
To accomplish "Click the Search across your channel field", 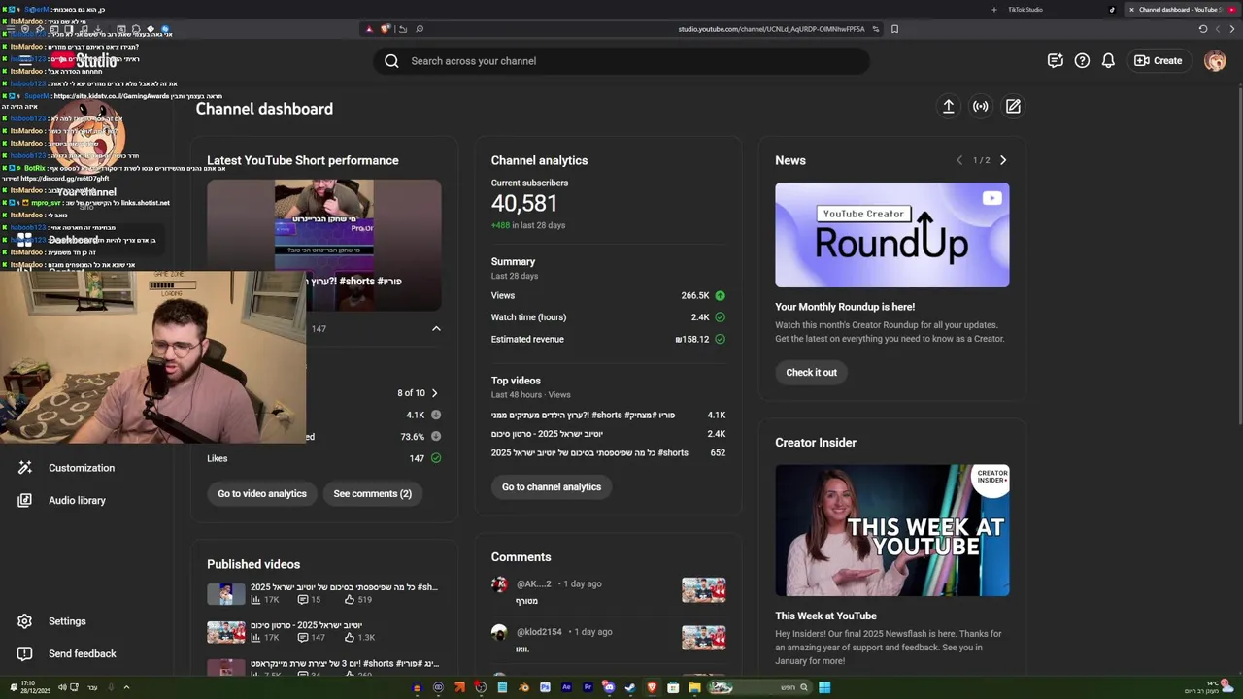I will pos(621,61).
